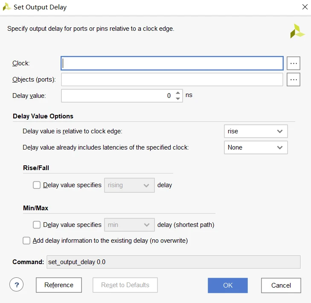The image size is (311, 303).
Task: Open the Objects (ports) browse ellipsis button
Action: tap(294, 79)
